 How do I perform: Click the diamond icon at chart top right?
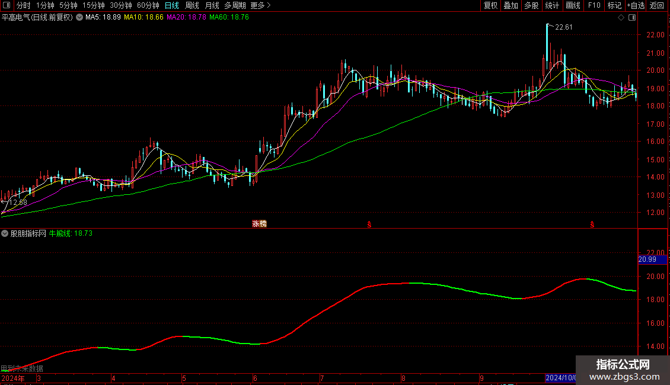pos(621,18)
